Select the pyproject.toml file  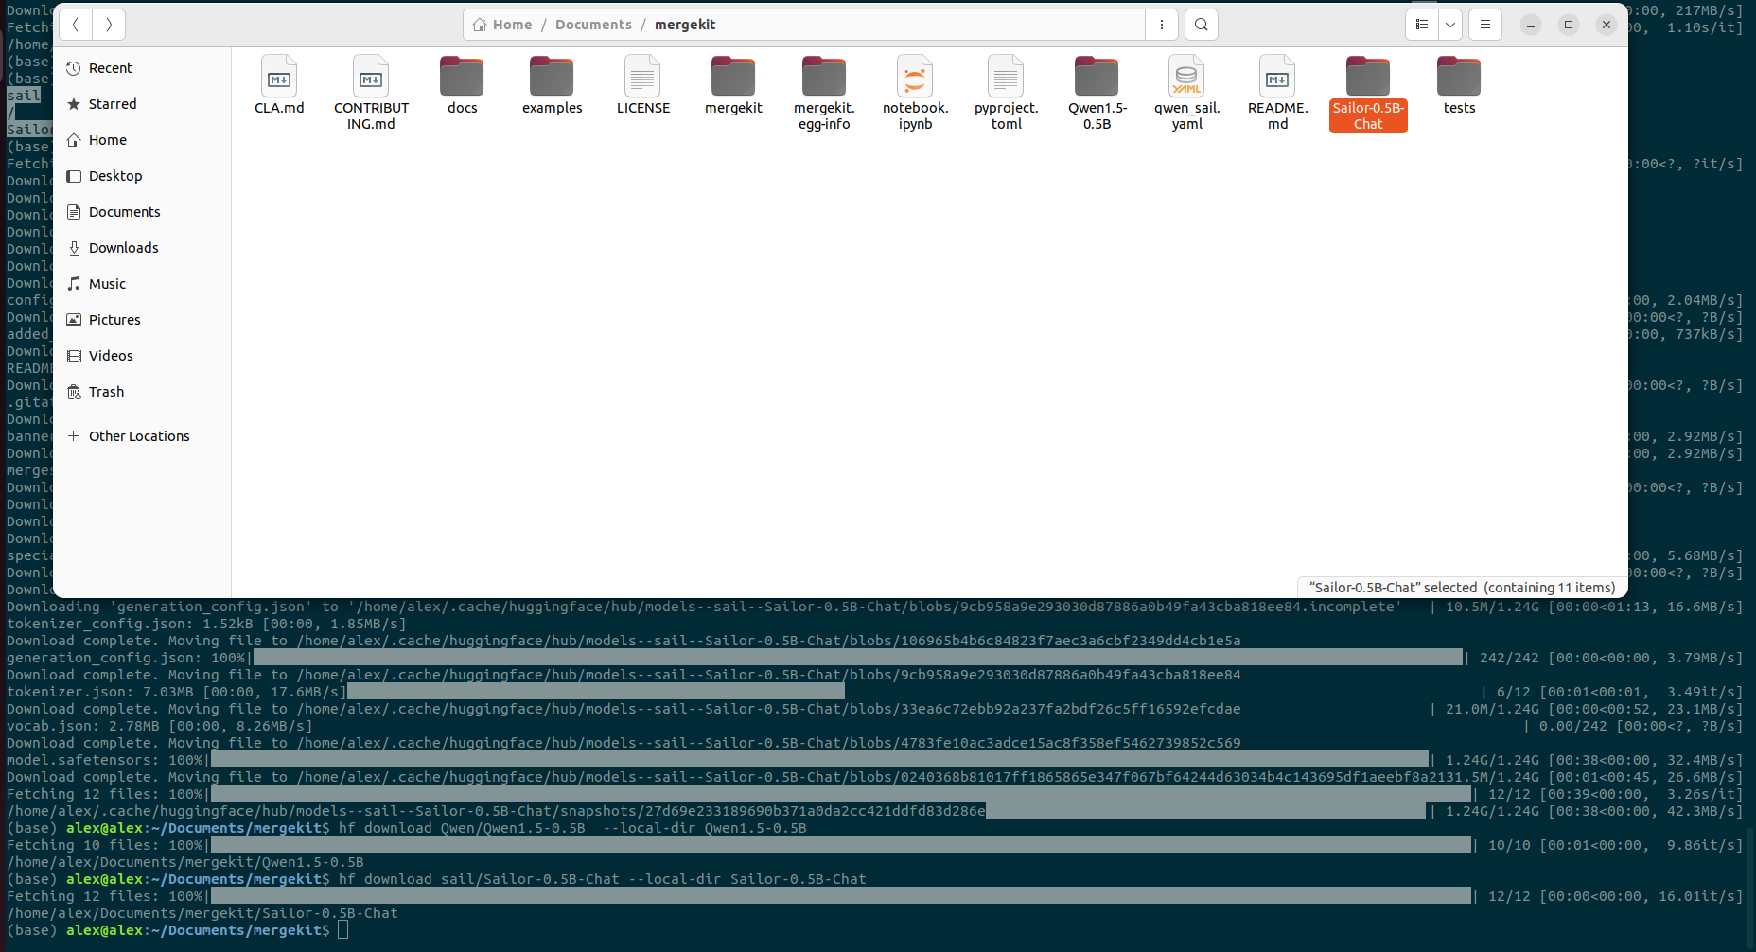(1006, 78)
